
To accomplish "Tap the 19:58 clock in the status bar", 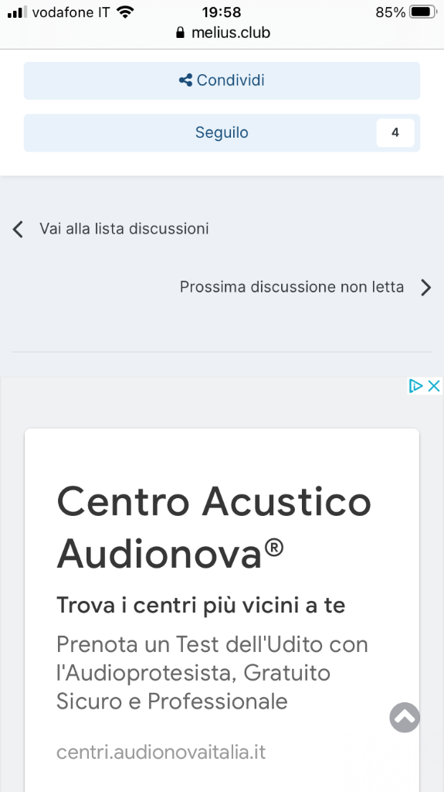I will tap(222, 12).
